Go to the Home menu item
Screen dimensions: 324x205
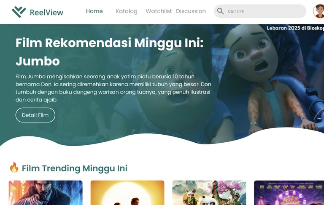tap(94, 11)
